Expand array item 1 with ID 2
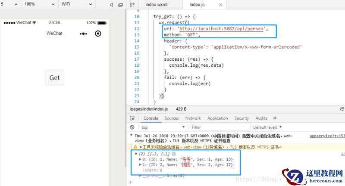 tap(140, 165)
